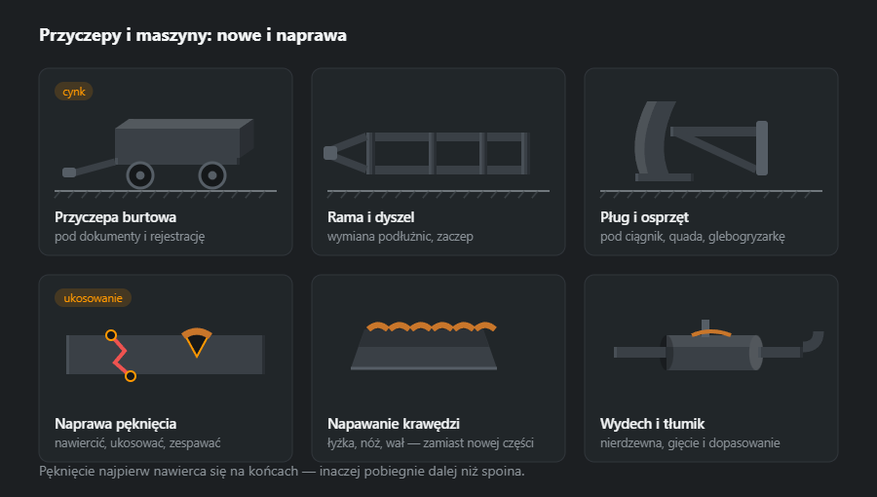Click the orange V-groove weld symbol

tap(197, 342)
